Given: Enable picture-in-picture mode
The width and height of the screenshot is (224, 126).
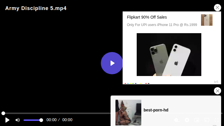Looking at the screenshot, I should (x=197, y=120).
